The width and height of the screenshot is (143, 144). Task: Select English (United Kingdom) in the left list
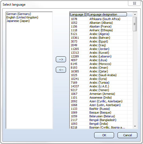click(x=22, y=17)
